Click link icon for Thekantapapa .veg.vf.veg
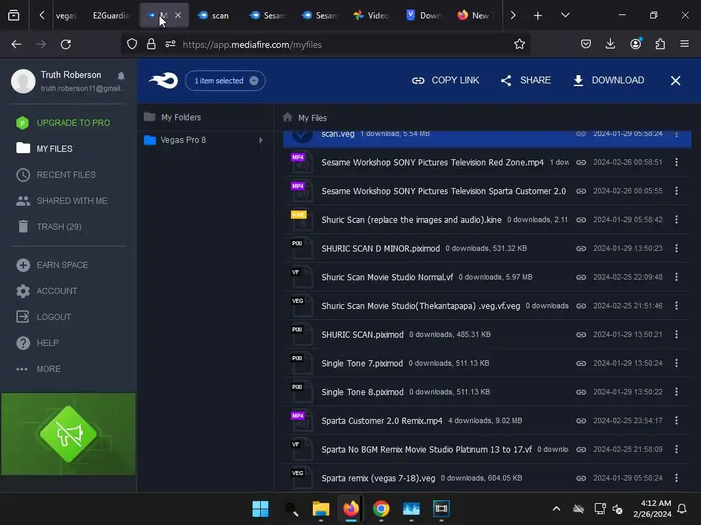This screenshot has width=701, height=525. pos(581,306)
